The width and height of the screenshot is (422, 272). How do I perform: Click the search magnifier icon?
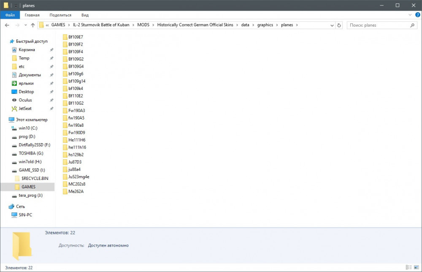pyautogui.click(x=412, y=25)
